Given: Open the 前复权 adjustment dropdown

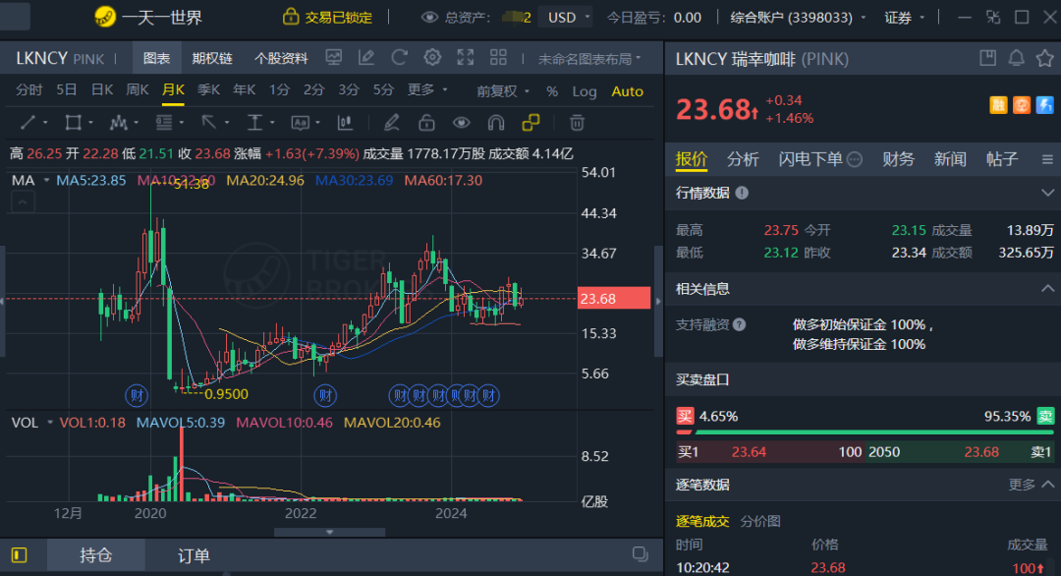Looking at the screenshot, I should 503,90.
